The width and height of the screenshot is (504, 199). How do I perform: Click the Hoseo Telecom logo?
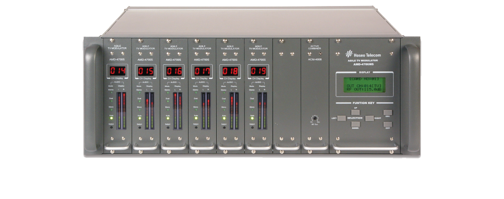363,54
